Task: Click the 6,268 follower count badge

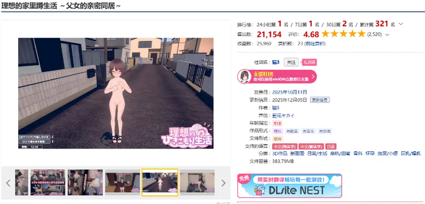Action: pyautogui.click(x=309, y=62)
